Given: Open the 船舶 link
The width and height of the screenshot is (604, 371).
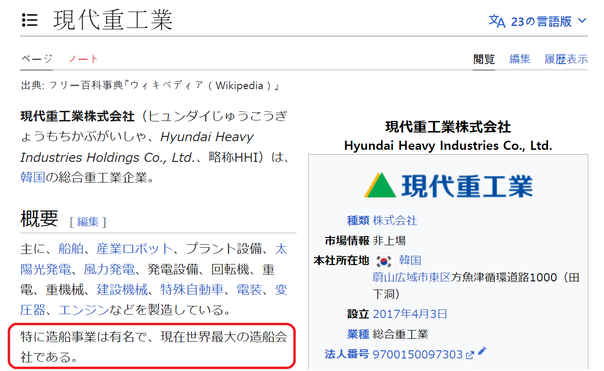Looking at the screenshot, I should pos(71,249).
